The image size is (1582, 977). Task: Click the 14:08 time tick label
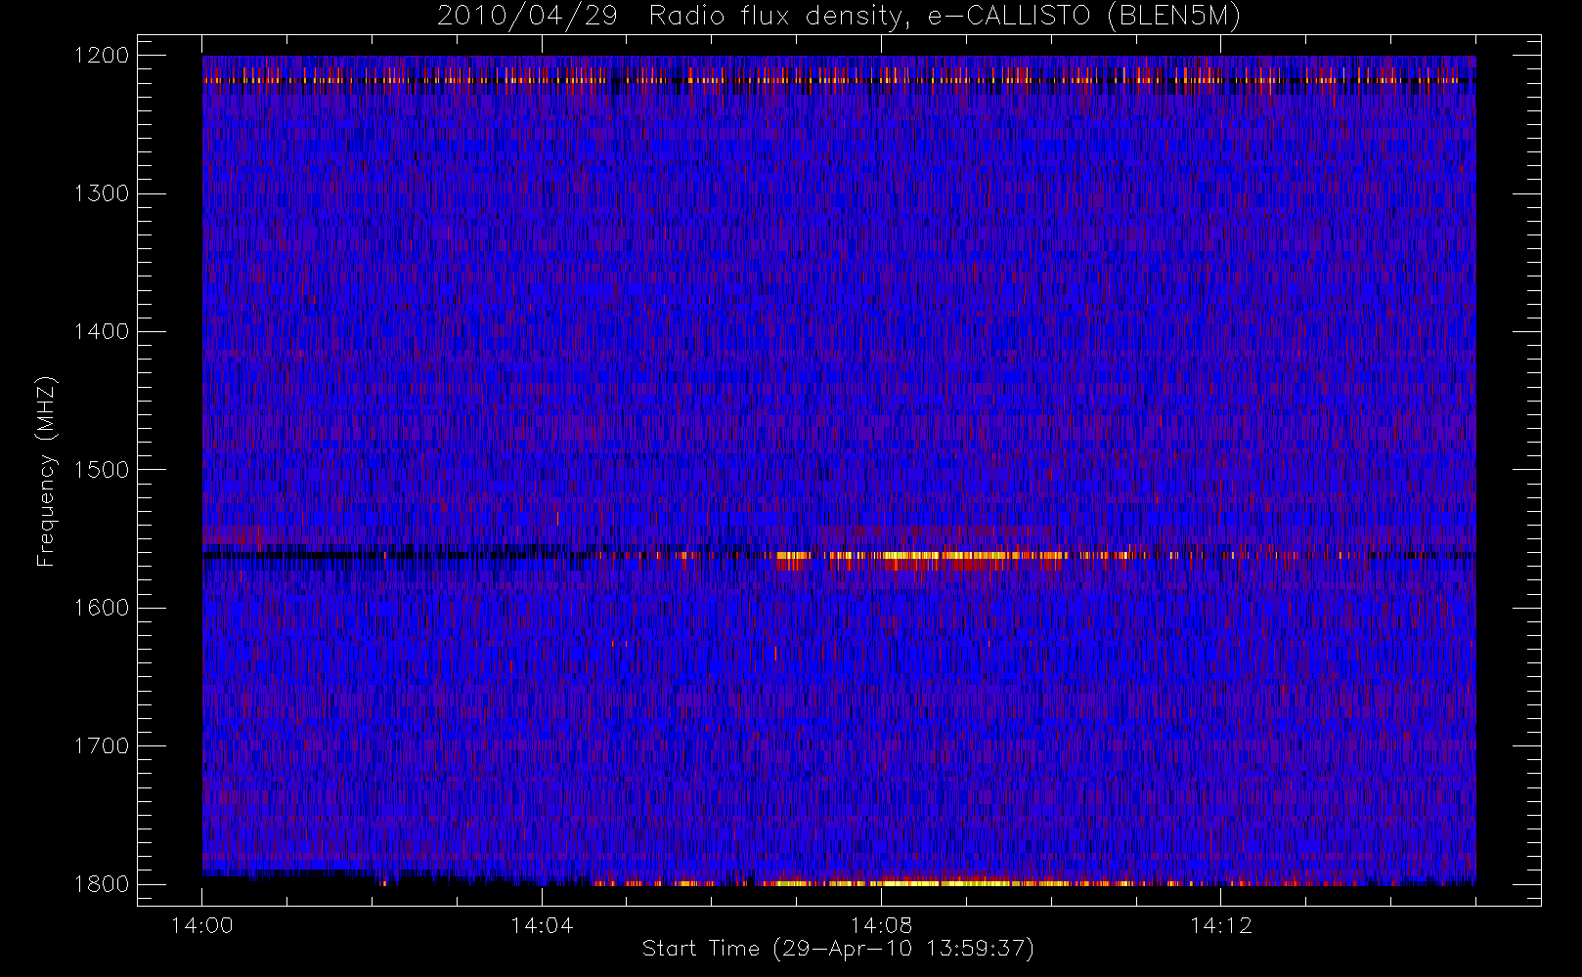(x=881, y=925)
